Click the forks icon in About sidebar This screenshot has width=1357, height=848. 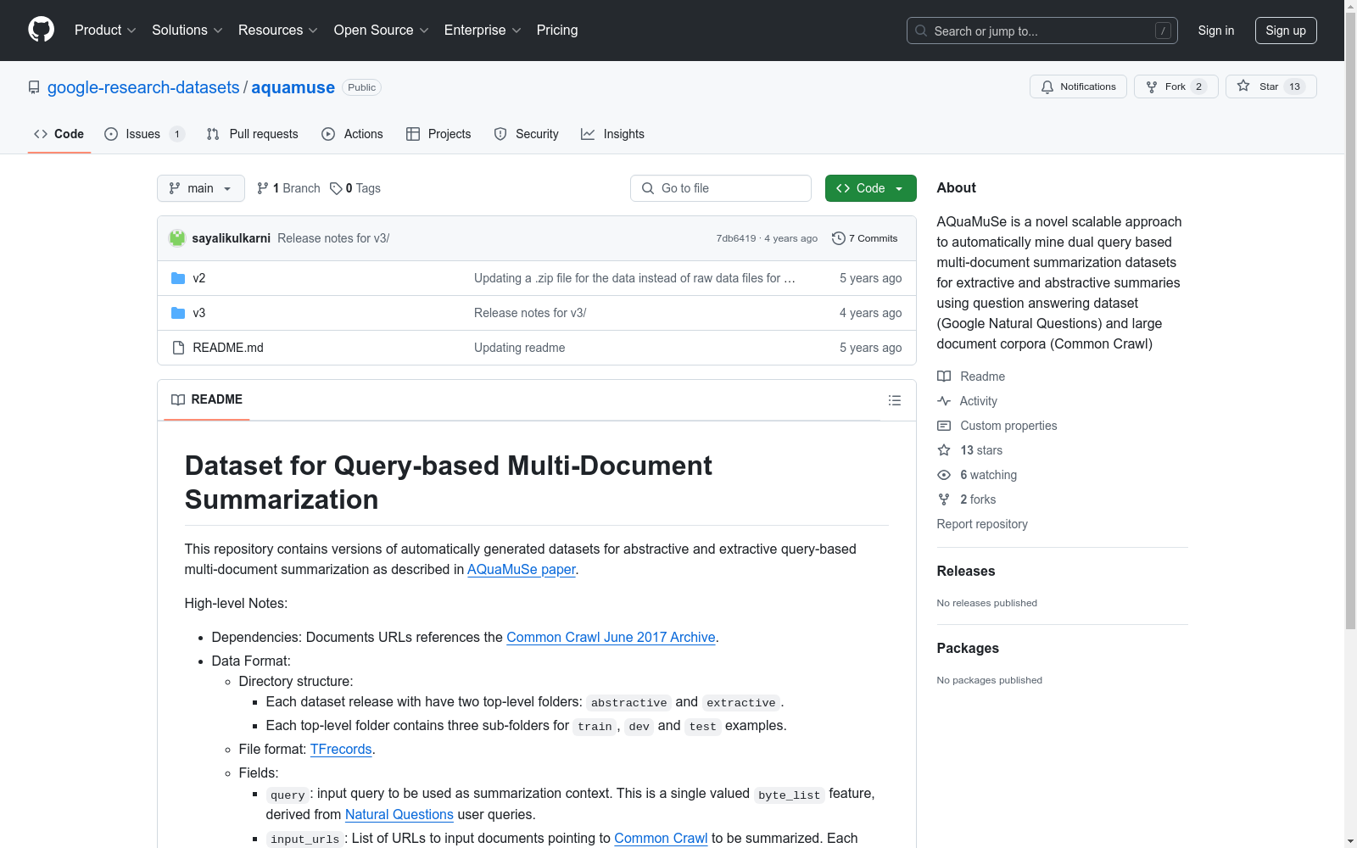coord(944,499)
